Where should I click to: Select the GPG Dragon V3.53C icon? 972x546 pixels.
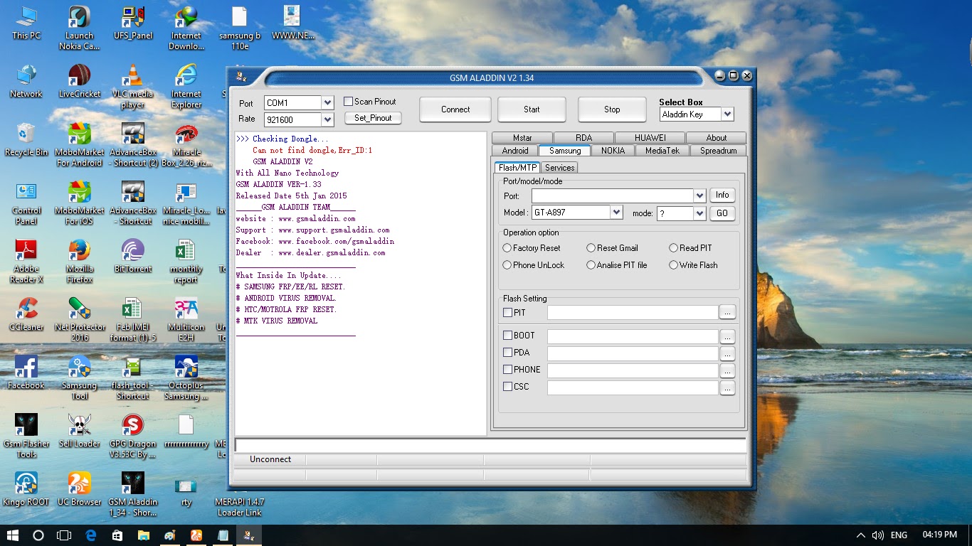[132, 437]
